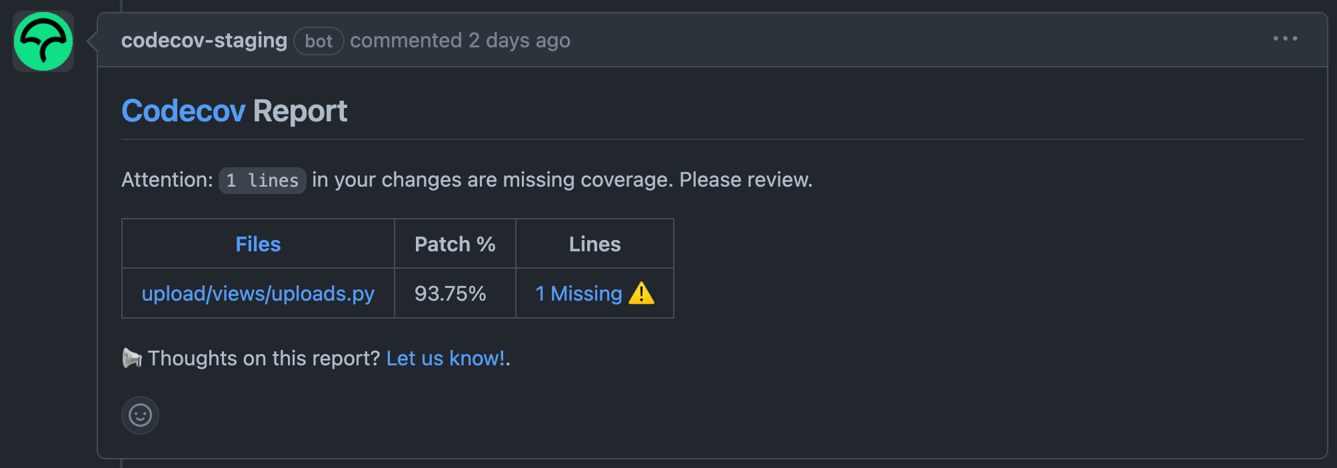1337x468 pixels.
Task: Sort by the Files column header
Action: (x=258, y=243)
